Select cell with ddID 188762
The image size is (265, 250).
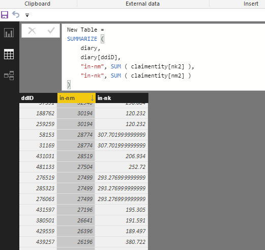(38, 113)
